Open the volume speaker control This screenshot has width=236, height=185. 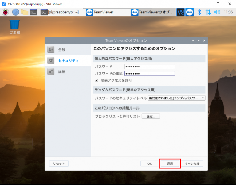(x=217, y=12)
